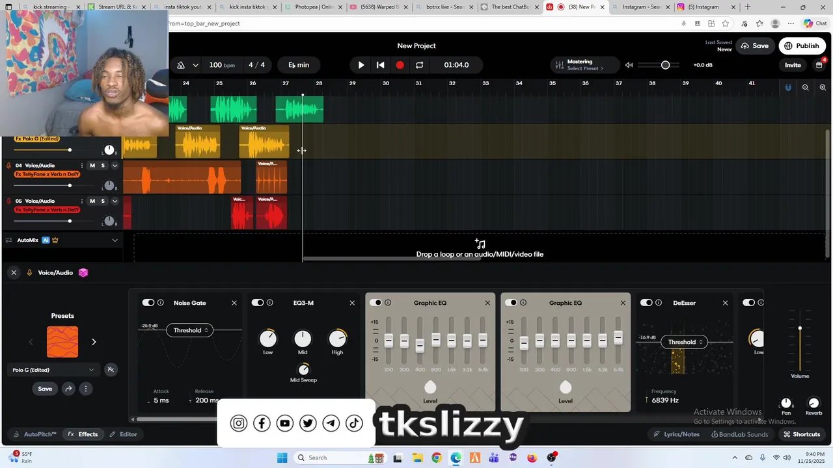This screenshot has width=833, height=468.
Task: Switch to the Editor tab
Action: click(x=123, y=434)
